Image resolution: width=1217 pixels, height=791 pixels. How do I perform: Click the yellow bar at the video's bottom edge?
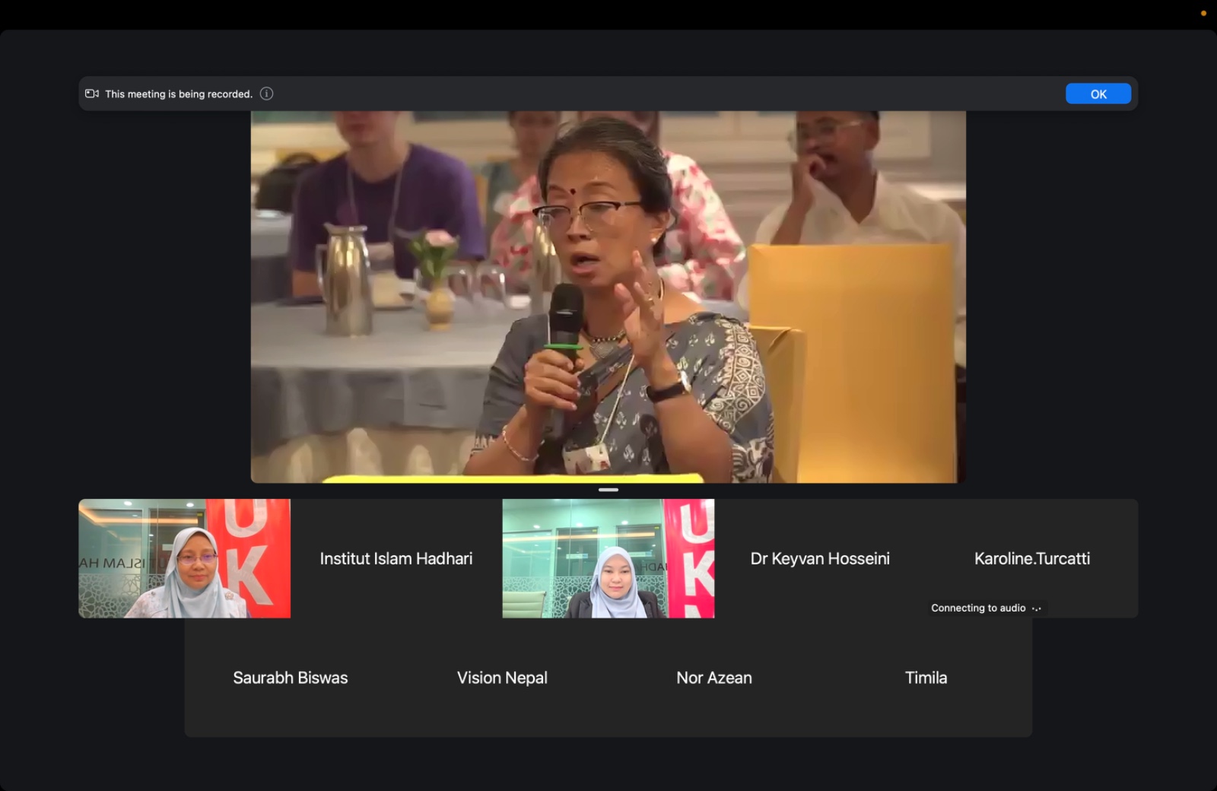click(513, 478)
